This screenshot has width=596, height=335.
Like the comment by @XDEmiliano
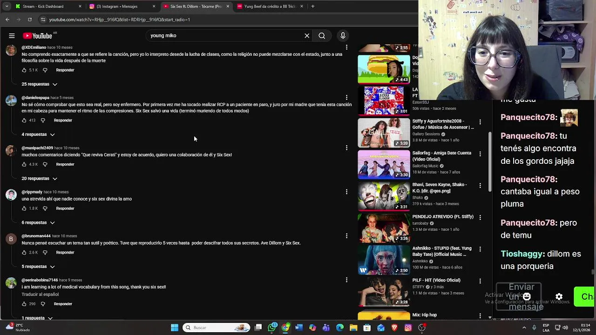pos(24,70)
